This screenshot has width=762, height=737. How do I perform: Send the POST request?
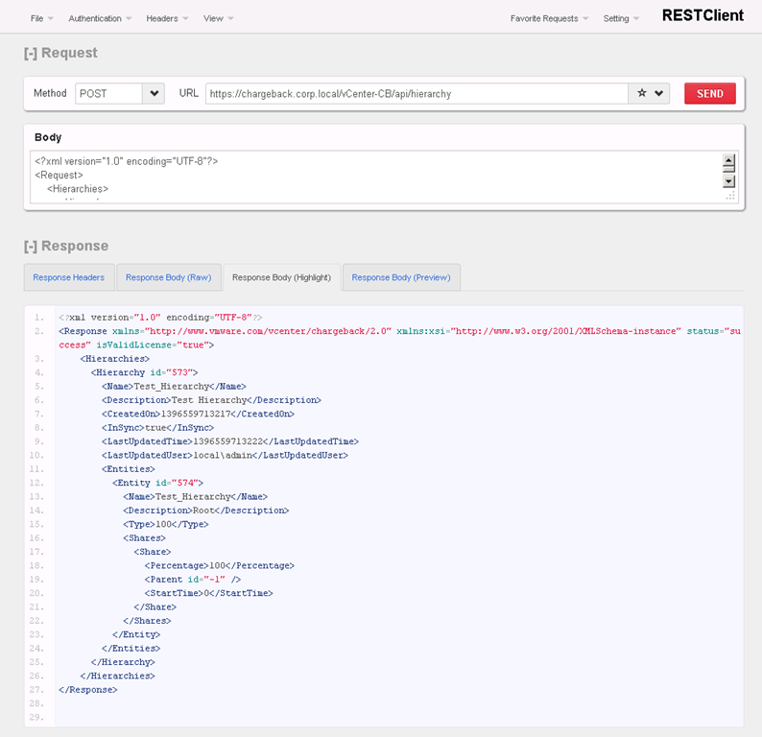709,94
